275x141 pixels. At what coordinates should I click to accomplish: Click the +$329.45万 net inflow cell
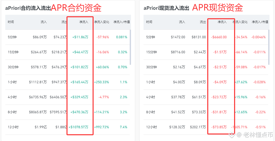(80, 97)
